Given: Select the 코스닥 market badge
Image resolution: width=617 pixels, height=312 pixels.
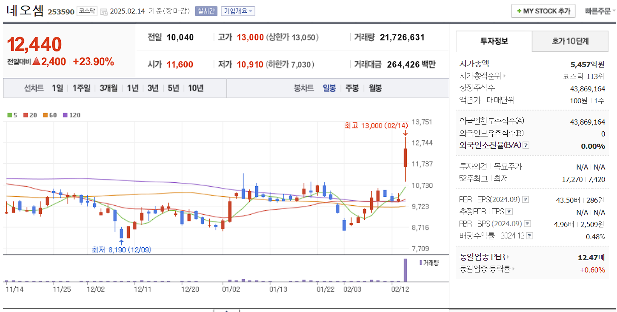Looking at the screenshot, I should click(86, 11).
